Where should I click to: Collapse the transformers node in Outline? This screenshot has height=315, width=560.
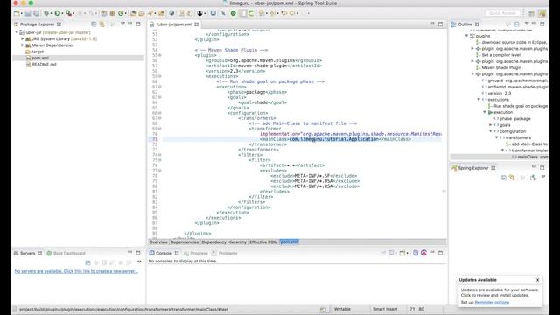point(497,137)
